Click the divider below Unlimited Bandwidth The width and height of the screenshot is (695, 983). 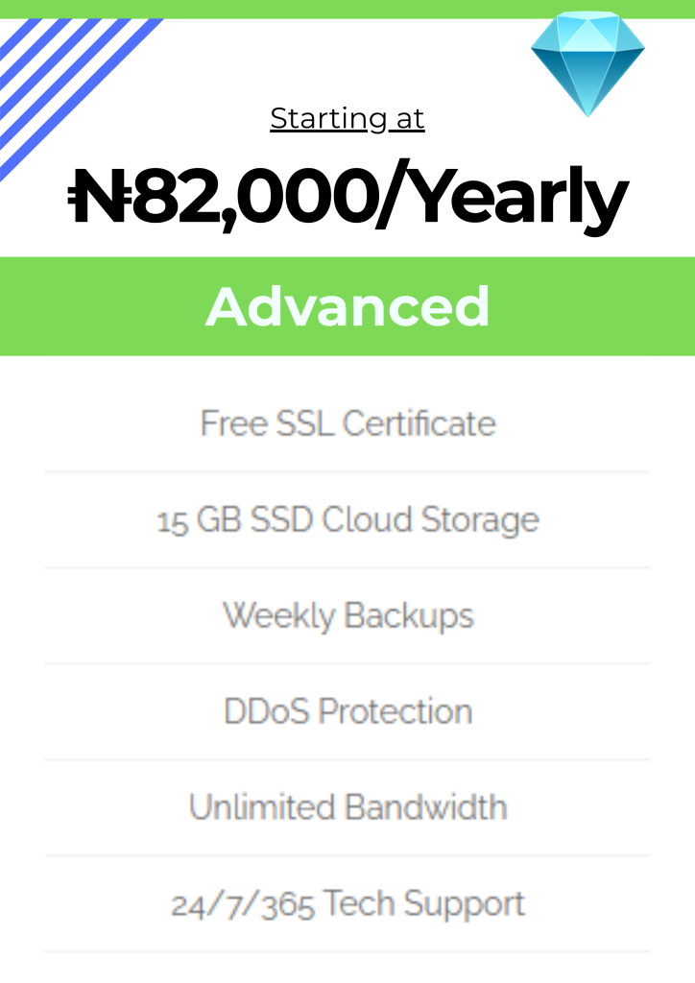[x=347, y=855]
